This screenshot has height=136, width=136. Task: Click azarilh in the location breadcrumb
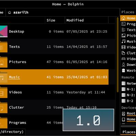pyautogui.click(x=21, y=12)
